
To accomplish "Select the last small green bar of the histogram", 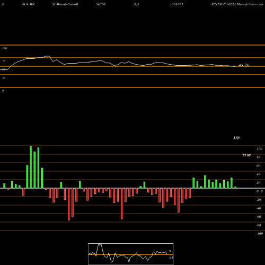I will 235,188.
